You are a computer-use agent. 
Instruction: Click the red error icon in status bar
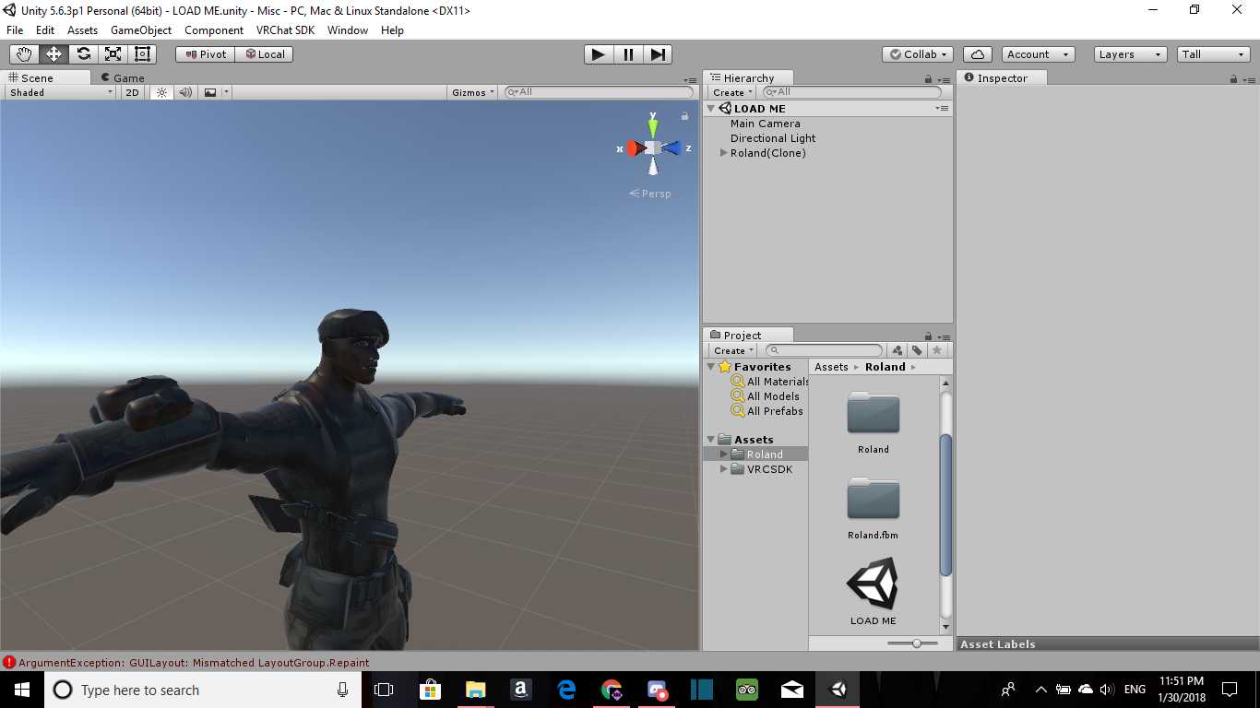point(9,662)
